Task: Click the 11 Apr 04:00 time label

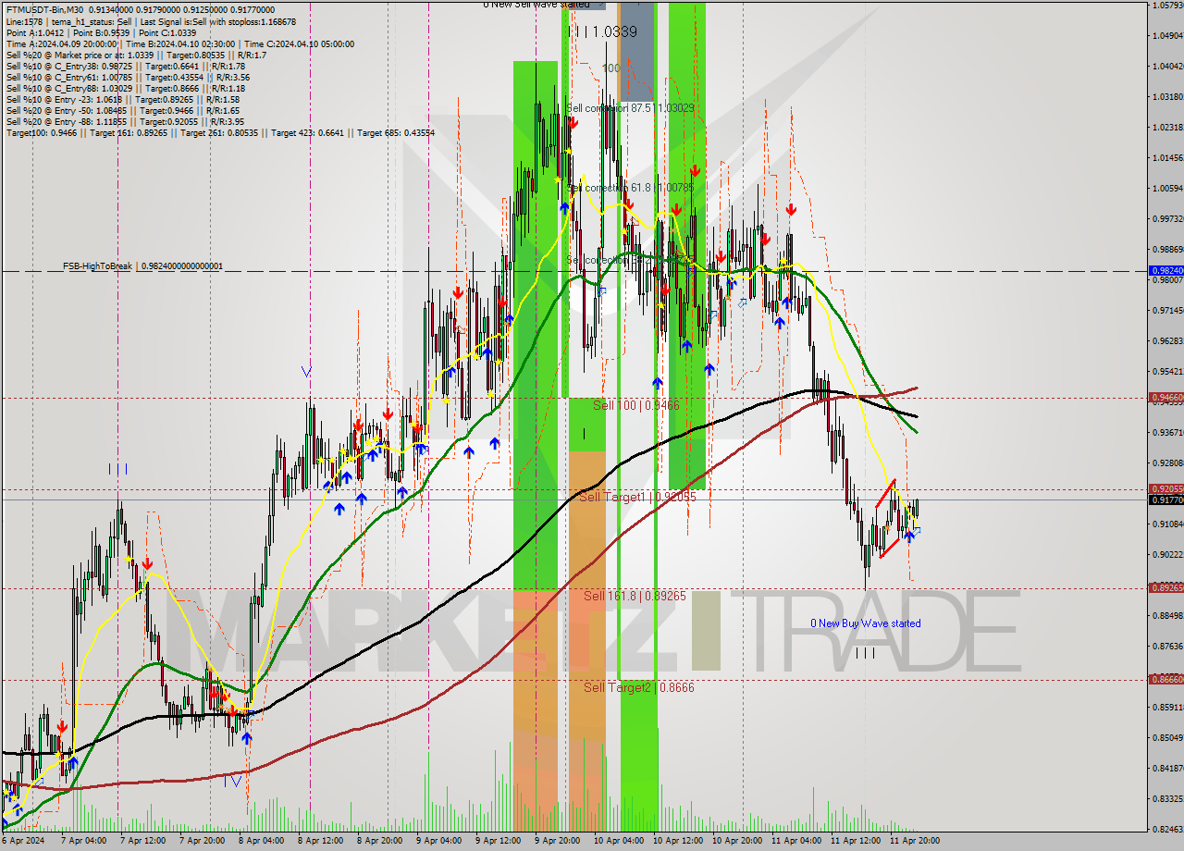Action: [796, 841]
